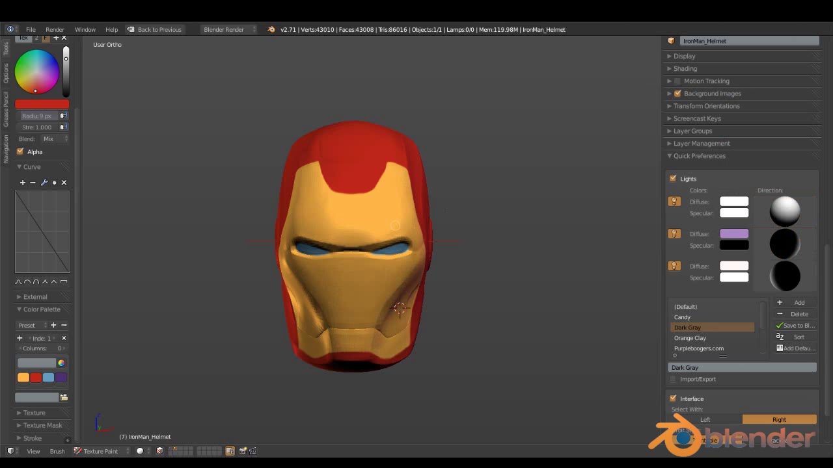The height and width of the screenshot is (468, 833).
Task: Remove the current color palette preset
Action: point(63,325)
